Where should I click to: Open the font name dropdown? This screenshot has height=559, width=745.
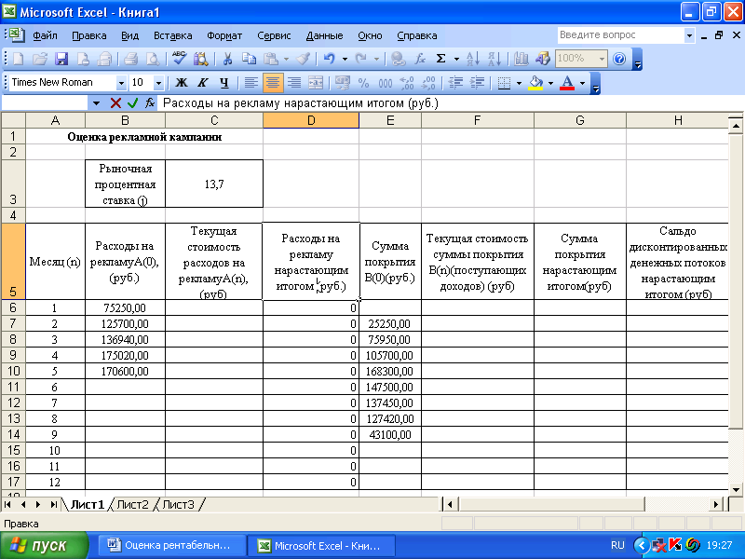(x=121, y=83)
